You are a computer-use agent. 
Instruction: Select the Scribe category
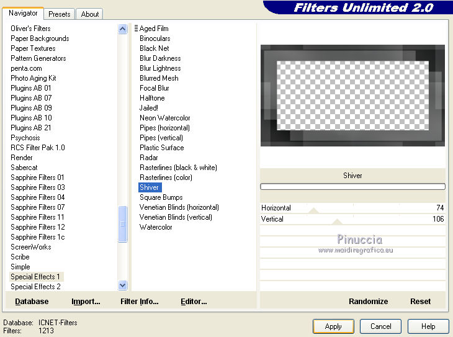coord(20,257)
